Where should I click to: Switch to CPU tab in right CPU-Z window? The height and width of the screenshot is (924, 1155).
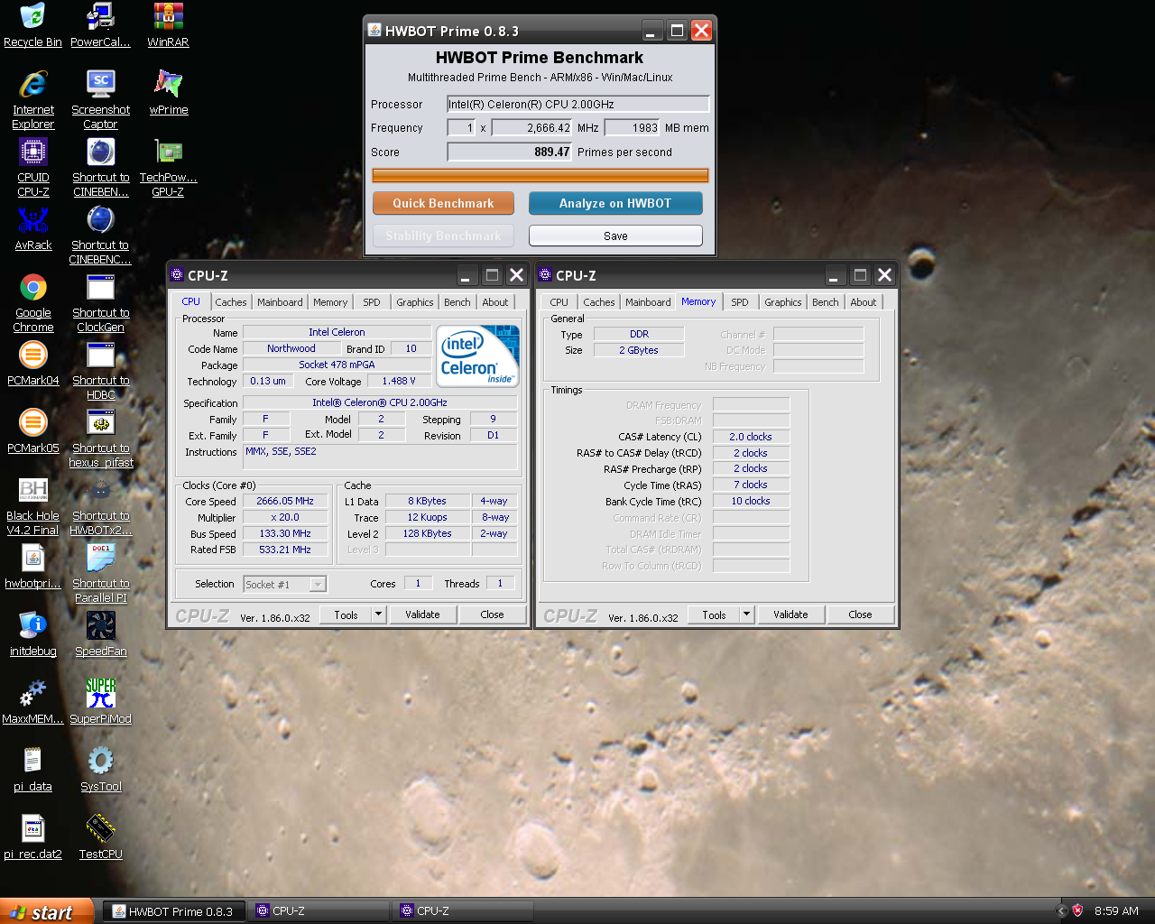tap(559, 302)
